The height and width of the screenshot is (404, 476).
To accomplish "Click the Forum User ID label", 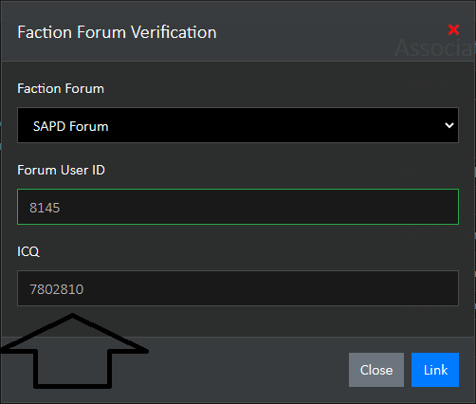I will [x=61, y=170].
